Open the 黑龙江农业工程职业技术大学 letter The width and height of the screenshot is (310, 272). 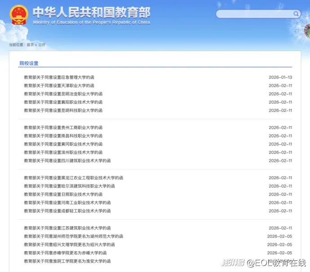pos(73,178)
